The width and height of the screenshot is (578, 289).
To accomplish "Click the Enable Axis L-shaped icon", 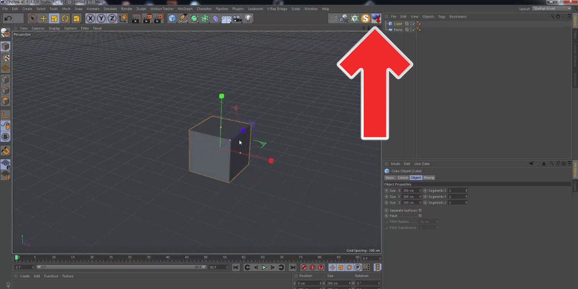I will point(5,115).
